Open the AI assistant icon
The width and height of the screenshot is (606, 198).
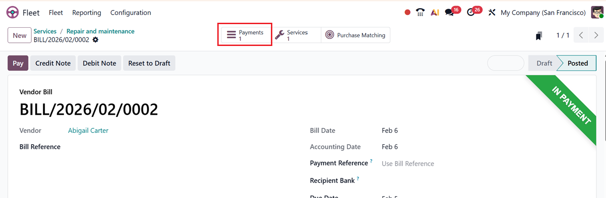(x=435, y=13)
